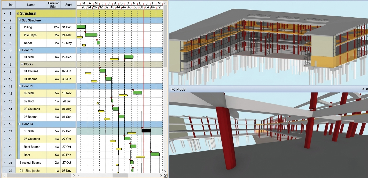Select the Pilling task name
Image resolution: width=368 pixels, height=178 pixels.
pyautogui.click(x=28, y=27)
